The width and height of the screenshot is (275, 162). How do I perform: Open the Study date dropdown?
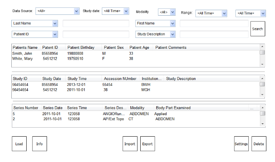point(115,11)
